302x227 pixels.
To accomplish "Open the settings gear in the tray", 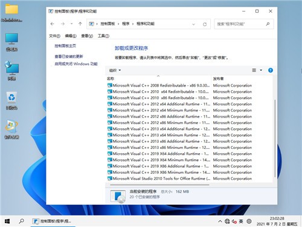I will 249,222.
